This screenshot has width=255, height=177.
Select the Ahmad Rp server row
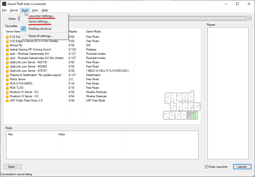coord(16,45)
